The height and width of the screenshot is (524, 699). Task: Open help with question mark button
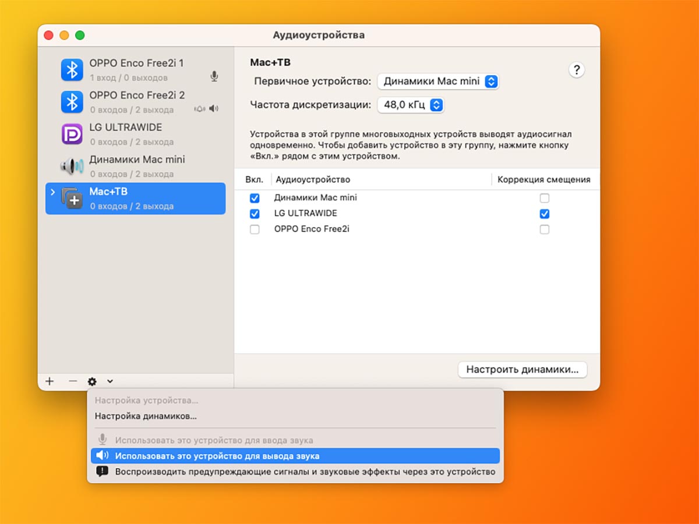pos(577,70)
